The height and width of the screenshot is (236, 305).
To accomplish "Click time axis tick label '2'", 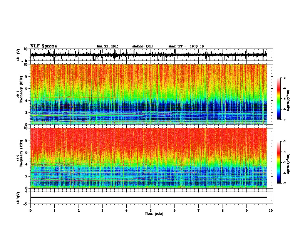I will 79,211.
